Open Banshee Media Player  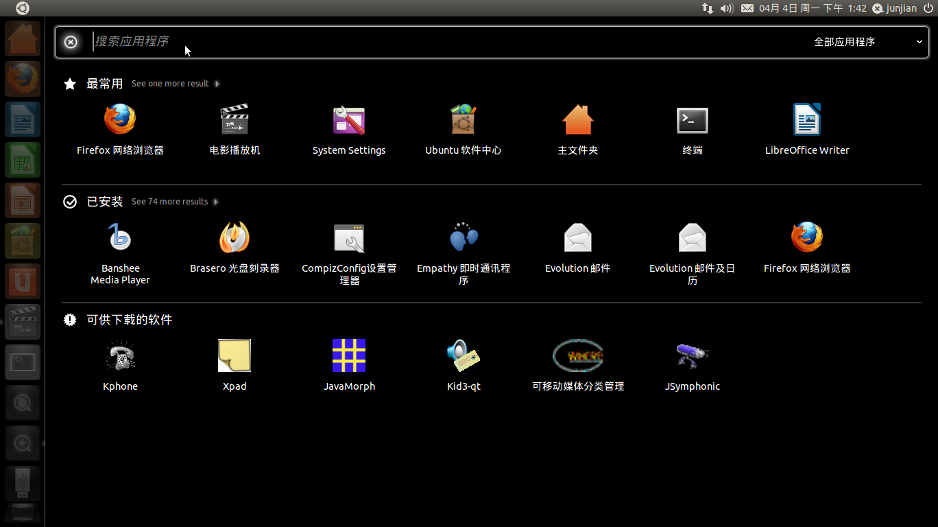point(120,253)
